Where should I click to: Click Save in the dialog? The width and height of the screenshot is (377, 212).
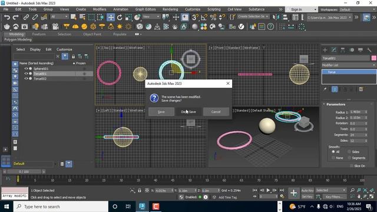161,112
